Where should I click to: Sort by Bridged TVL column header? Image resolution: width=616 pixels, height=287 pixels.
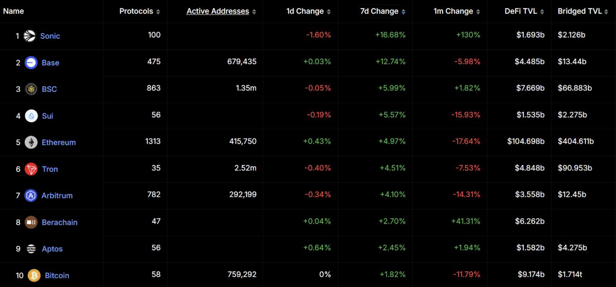(x=580, y=11)
